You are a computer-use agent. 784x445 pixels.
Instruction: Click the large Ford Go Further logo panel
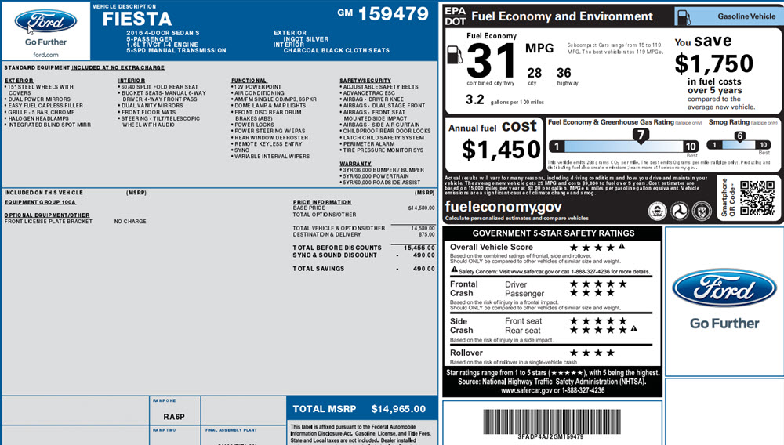pyautogui.click(x=724, y=300)
